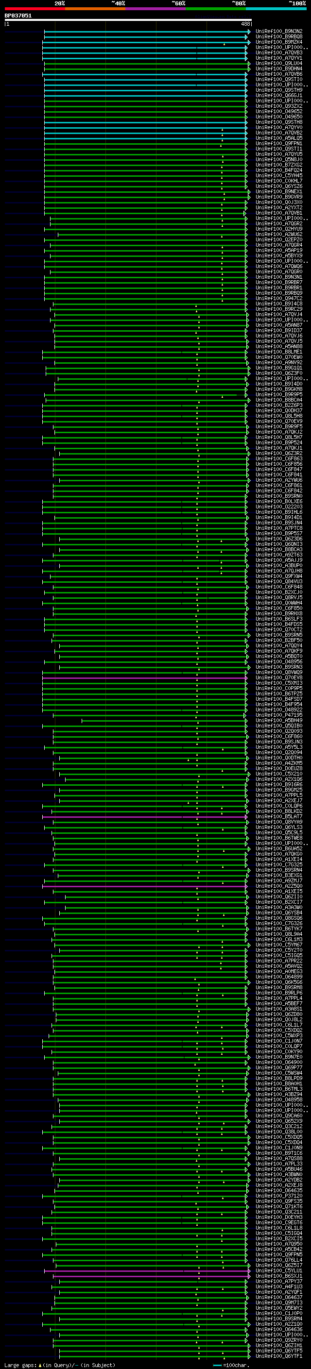Click the UniRef100_B9I6R6 label

[x=278, y=784]
